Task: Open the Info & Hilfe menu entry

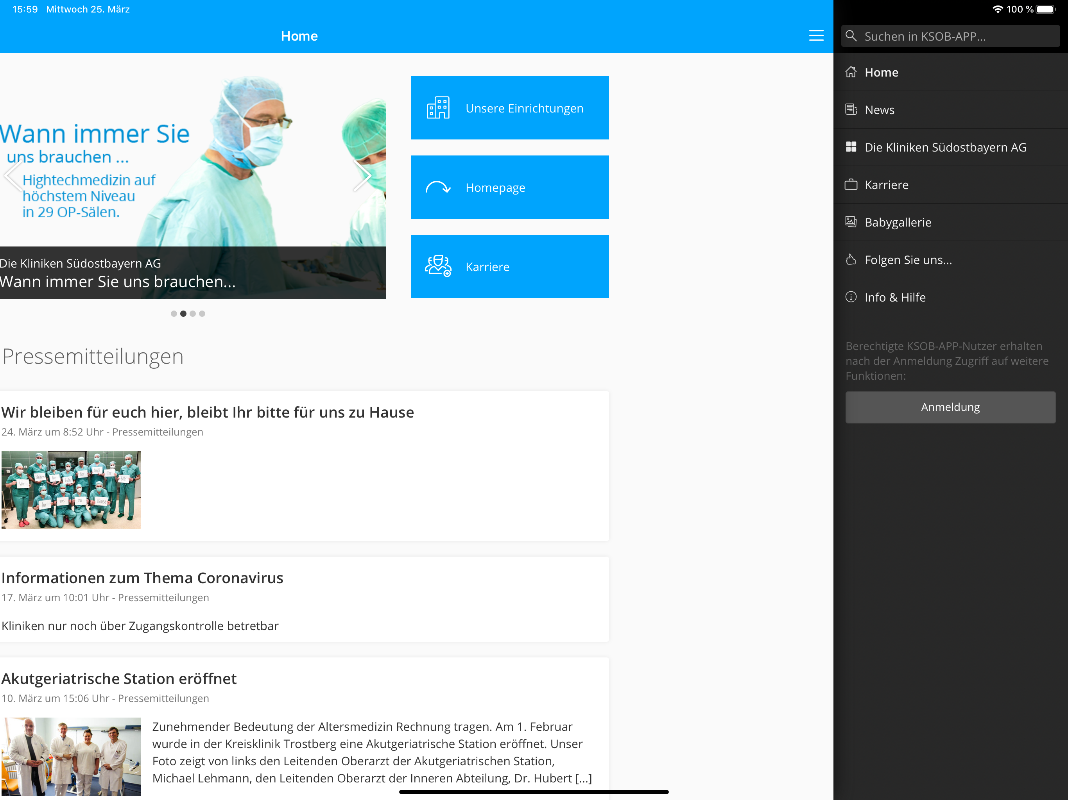Action: tap(950, 297)
